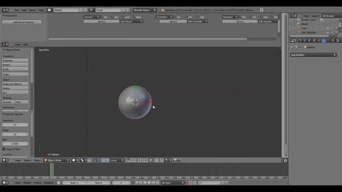Click the screen layout browse icon beside Default
The width and height of the screenshot is (342, 192).
pyautogui.click(x=49, y=10)
